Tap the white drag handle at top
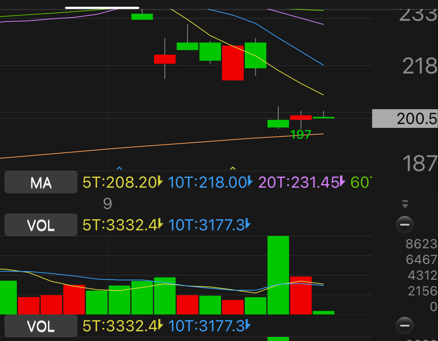This screenshot has width=438, height=341. click(x=102, y=7)
